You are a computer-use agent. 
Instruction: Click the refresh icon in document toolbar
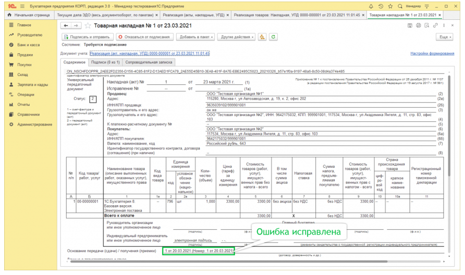tap(273, 37)
